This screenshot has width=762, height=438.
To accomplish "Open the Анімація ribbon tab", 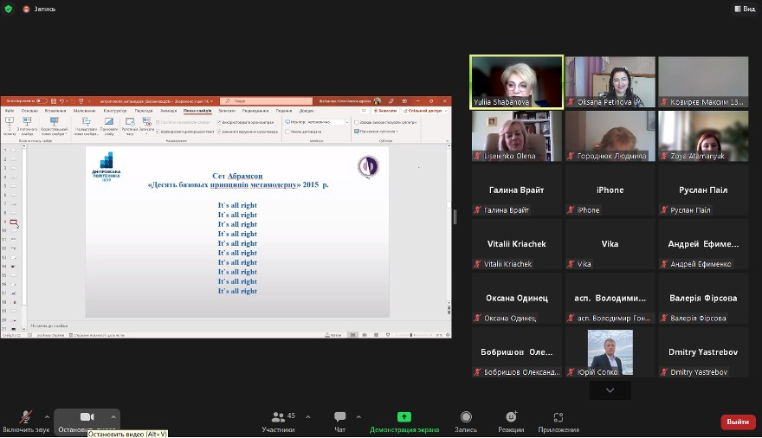I will (168, 111).
